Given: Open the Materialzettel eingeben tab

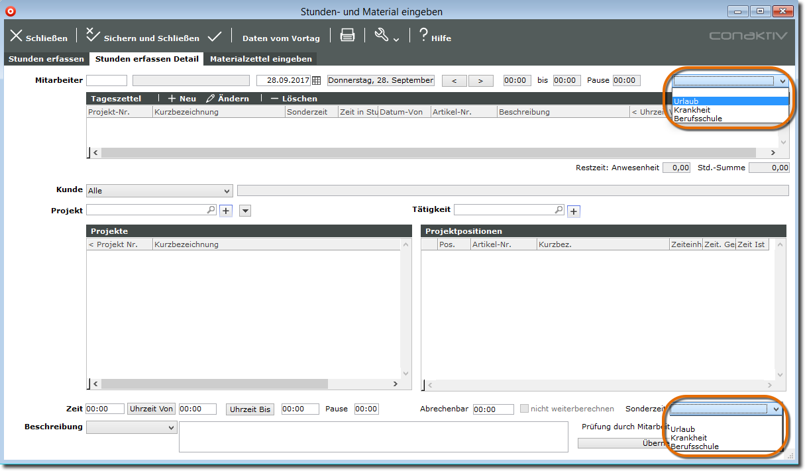Looking at the screenshot, I should tap(260, 59).
